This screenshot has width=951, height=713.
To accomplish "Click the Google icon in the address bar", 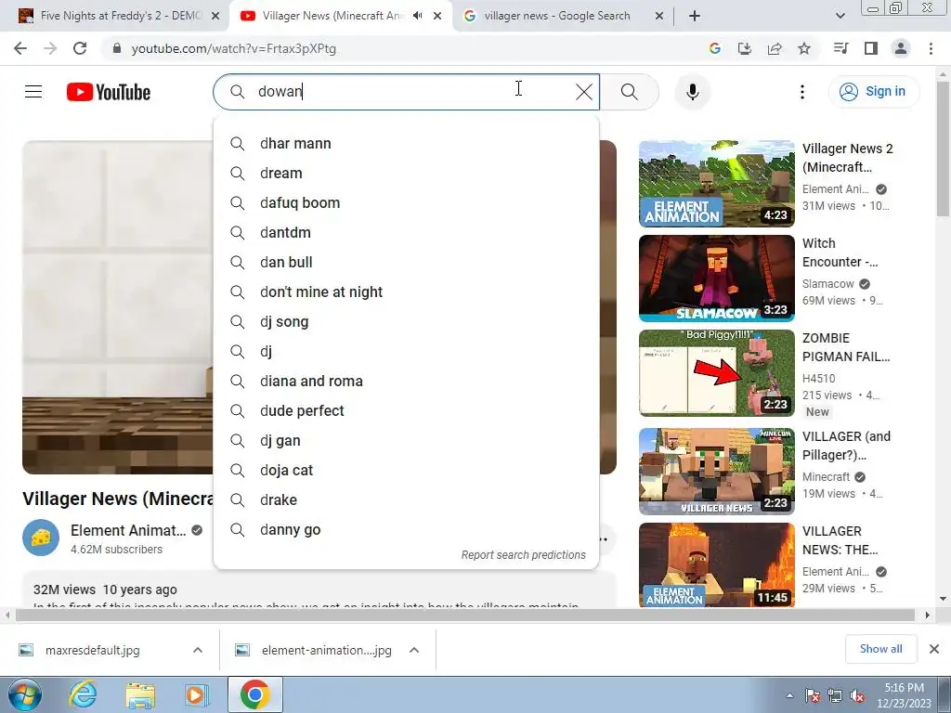I will tap(714, 48).
